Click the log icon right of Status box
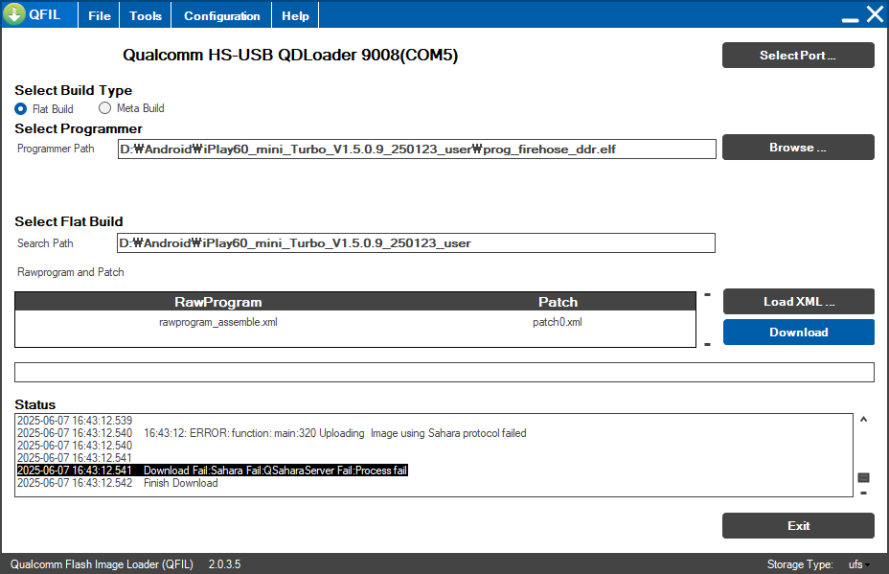The image size is (889, 574). click(863, 477)
